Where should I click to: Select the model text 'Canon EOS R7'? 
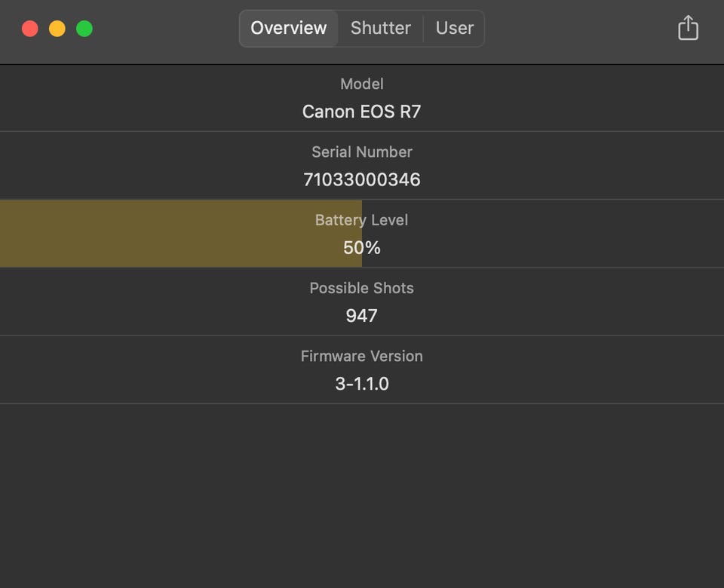pyautogui.click(x=361, y=112)
